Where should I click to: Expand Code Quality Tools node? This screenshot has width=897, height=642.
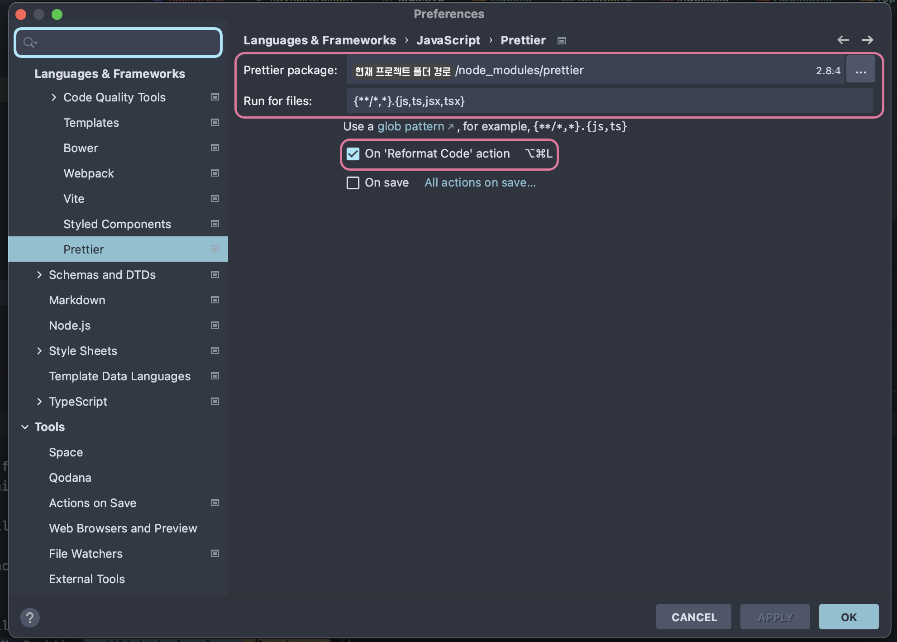(x=54, y=97)
